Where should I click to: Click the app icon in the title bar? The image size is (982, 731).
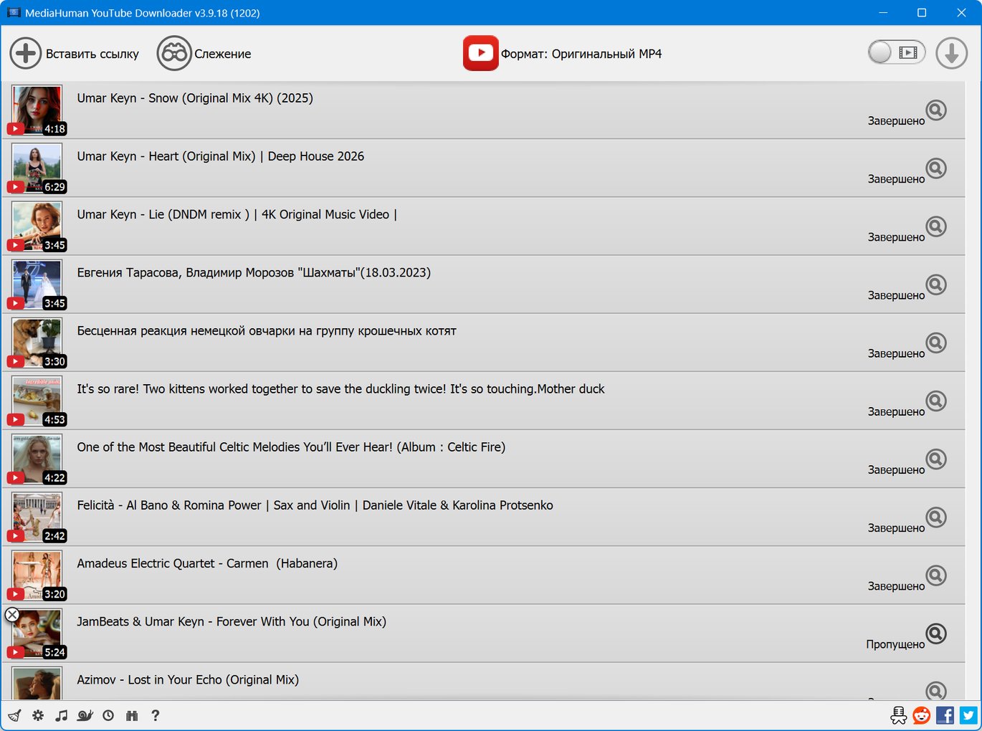[14, 12]
